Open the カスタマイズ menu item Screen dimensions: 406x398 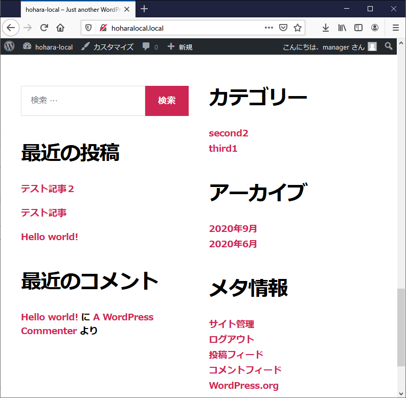click(x=108, y=46)
